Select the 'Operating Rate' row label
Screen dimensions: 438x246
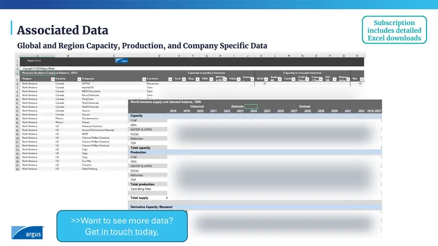pos(141,189)
